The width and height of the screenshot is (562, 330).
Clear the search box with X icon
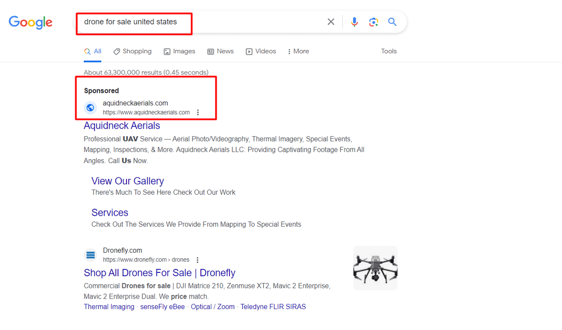331,22
